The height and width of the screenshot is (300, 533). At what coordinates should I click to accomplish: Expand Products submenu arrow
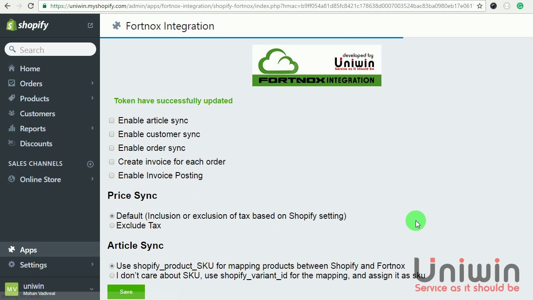pos(92,98)
